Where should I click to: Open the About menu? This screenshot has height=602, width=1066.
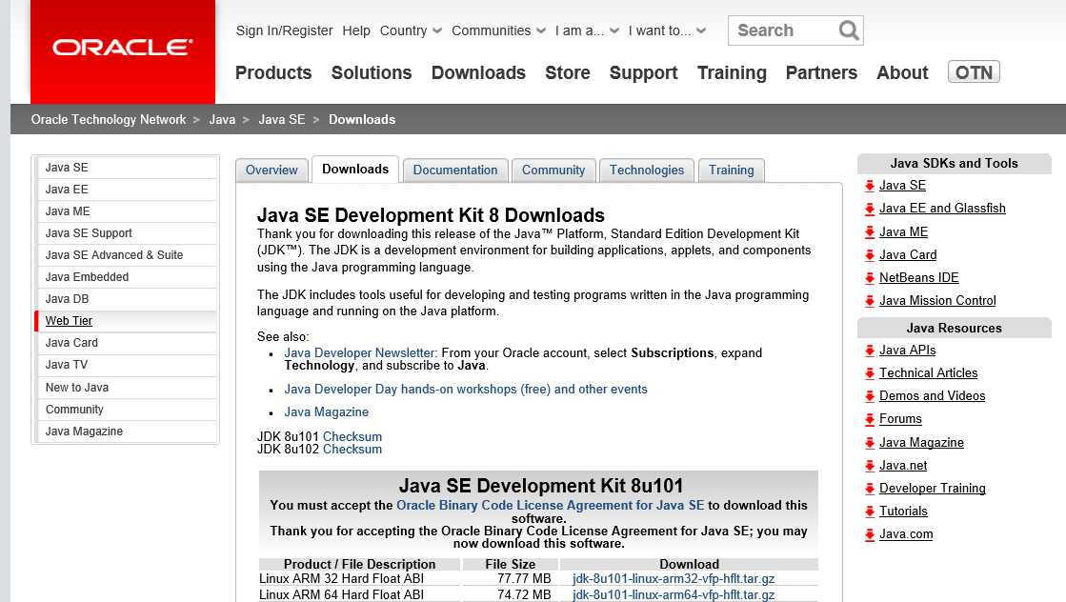point(902,72)
